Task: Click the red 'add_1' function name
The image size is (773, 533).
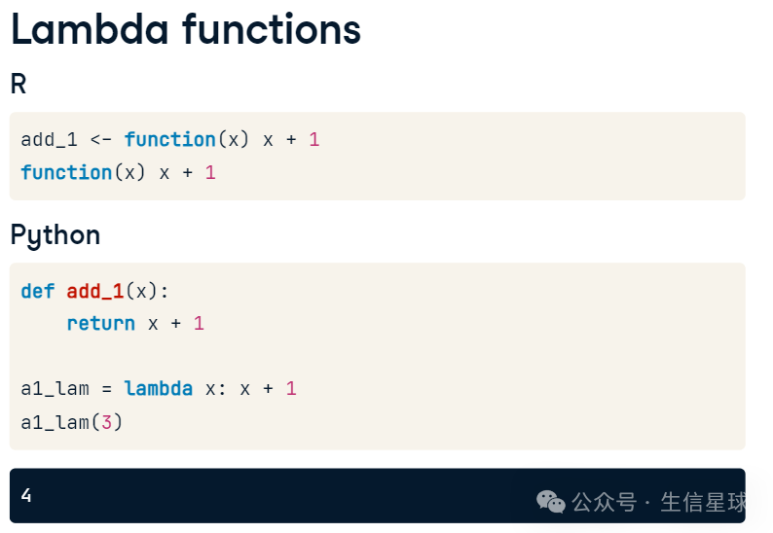Action: pos(94,292)
